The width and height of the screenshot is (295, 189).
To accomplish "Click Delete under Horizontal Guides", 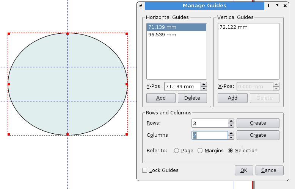I will [192, 98].
